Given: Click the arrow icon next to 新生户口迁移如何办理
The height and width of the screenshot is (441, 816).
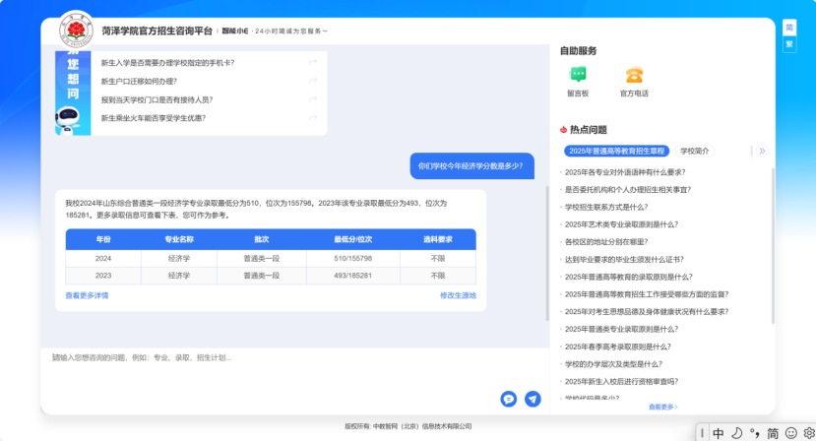Looking at the screenshot, I should coord(313,81).
